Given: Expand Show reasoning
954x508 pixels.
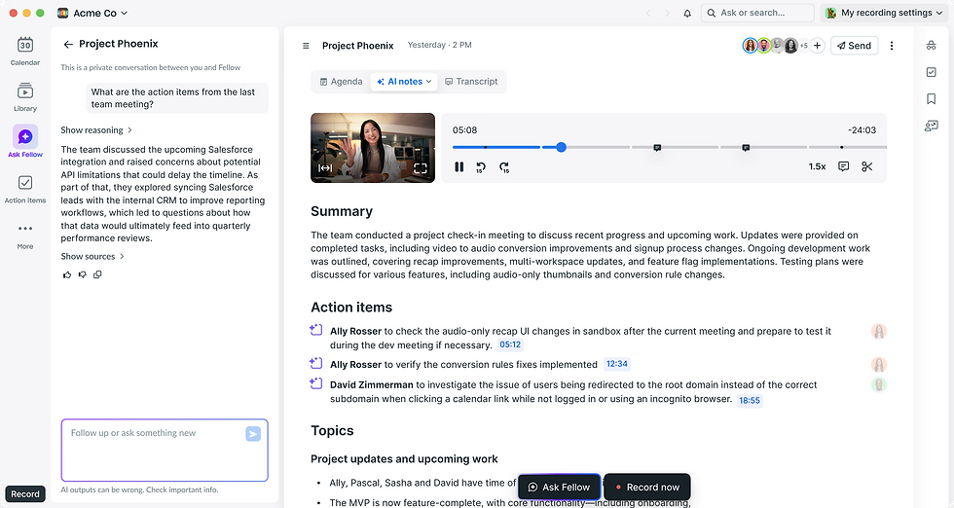Looking at the screenshot, I should (x=96, y=130).
